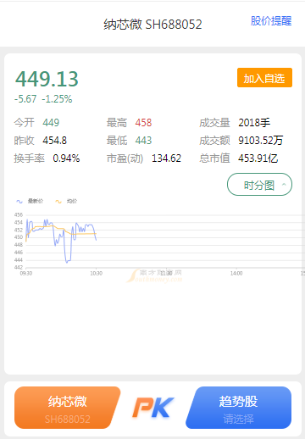Toggle the average price legend line icon

(58, 202)
